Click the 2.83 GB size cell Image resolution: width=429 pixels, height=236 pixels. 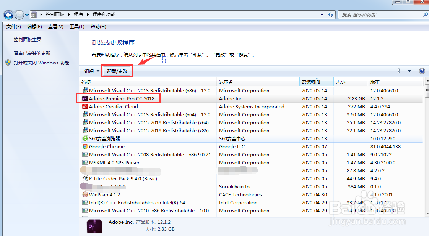pyautogui.click(x=356, y=98)
